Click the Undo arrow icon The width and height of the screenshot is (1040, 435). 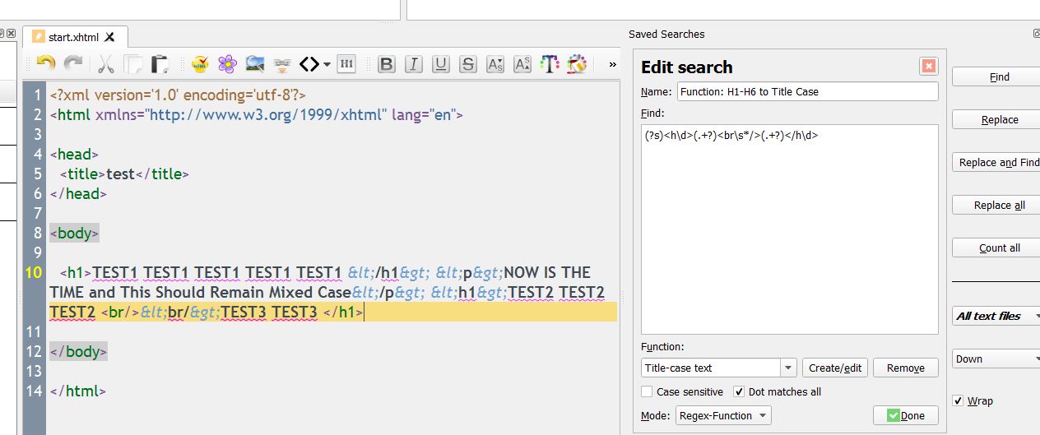[x=46, y=64]
